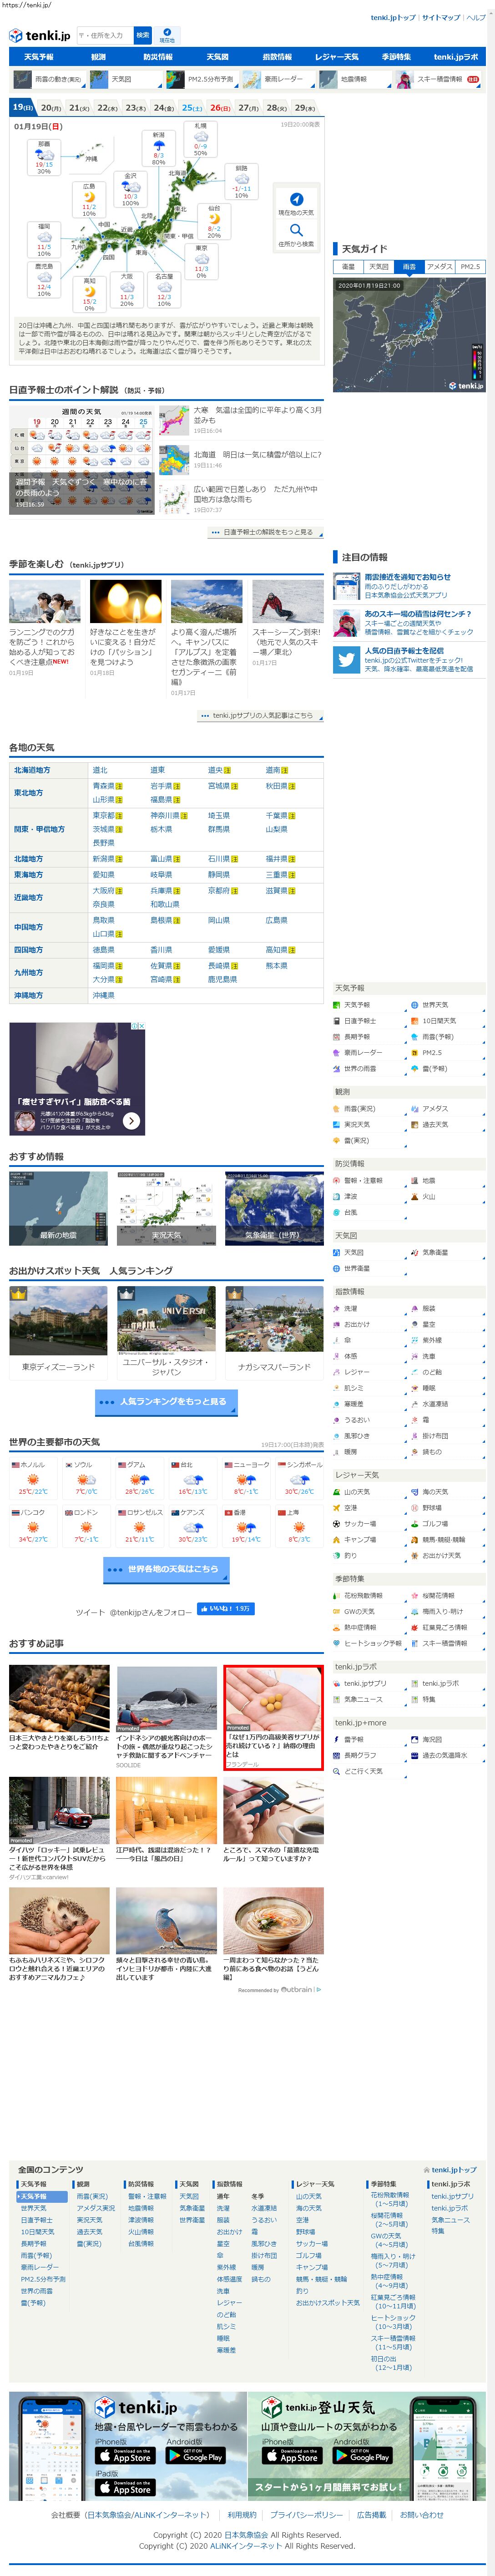Viewport: 495px width, 2576px height.
Task: Open the レジャー天気 navigation menu
Action: click(337, 57)
